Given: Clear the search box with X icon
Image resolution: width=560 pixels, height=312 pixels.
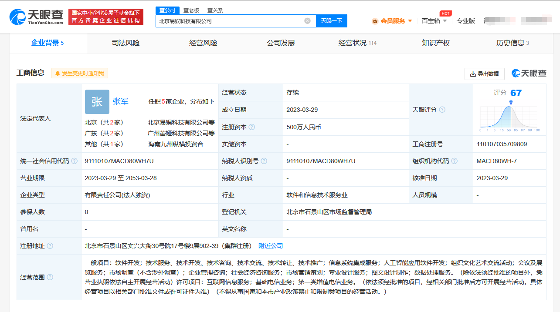Looking at the screenshot, I should point(307,20).
